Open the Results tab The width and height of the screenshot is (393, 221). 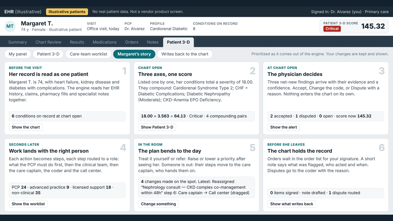click(77, 42)
